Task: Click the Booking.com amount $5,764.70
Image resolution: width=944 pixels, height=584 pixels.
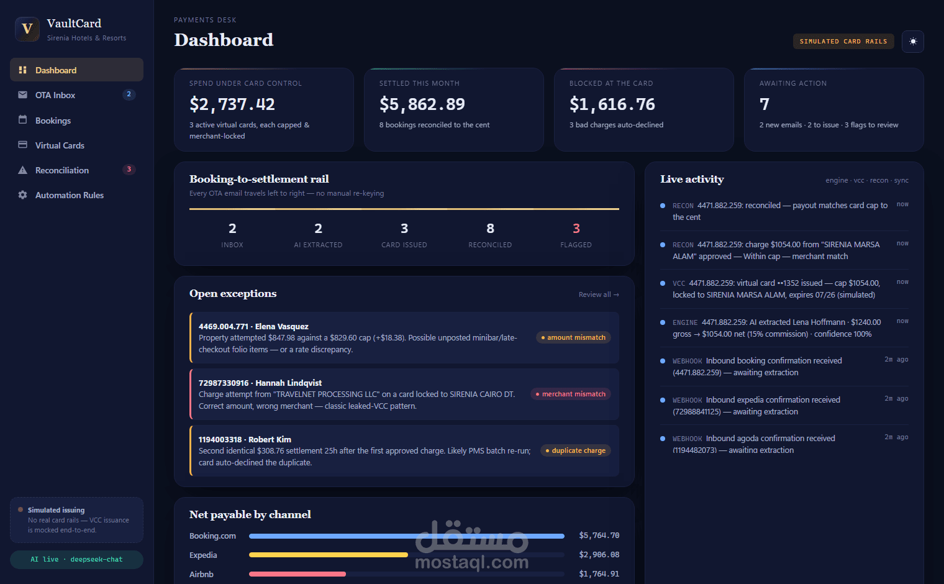Action: click(x=599, y=536)
